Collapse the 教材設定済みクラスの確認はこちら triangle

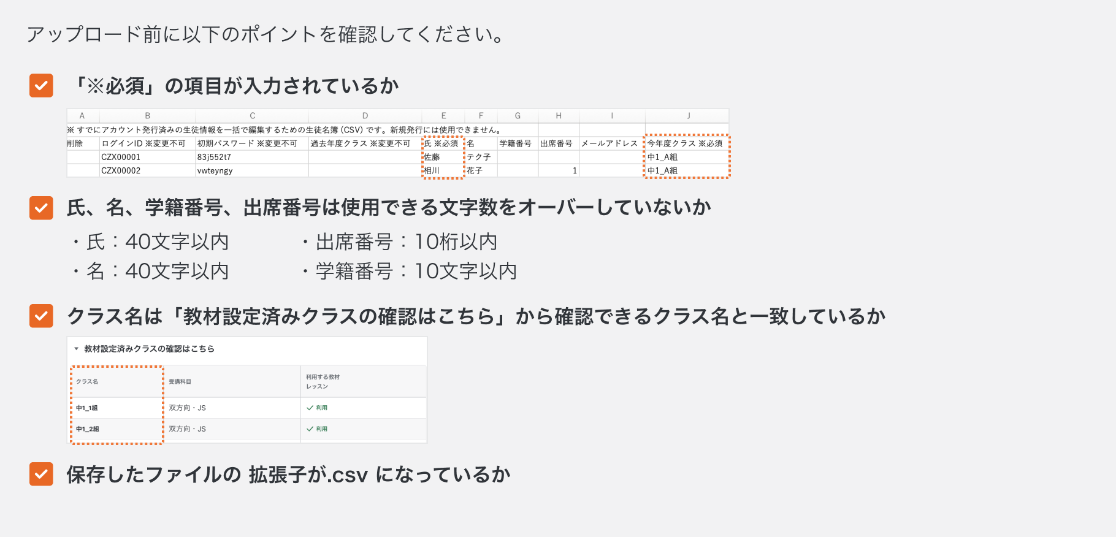pyautogui.click(x=77, y=349)
